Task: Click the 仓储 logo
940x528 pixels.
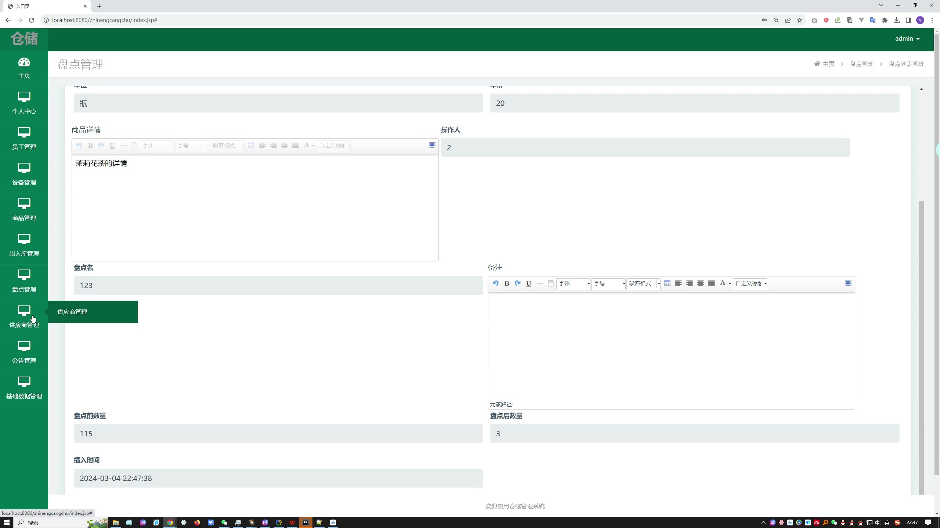Action: point(24,38)
